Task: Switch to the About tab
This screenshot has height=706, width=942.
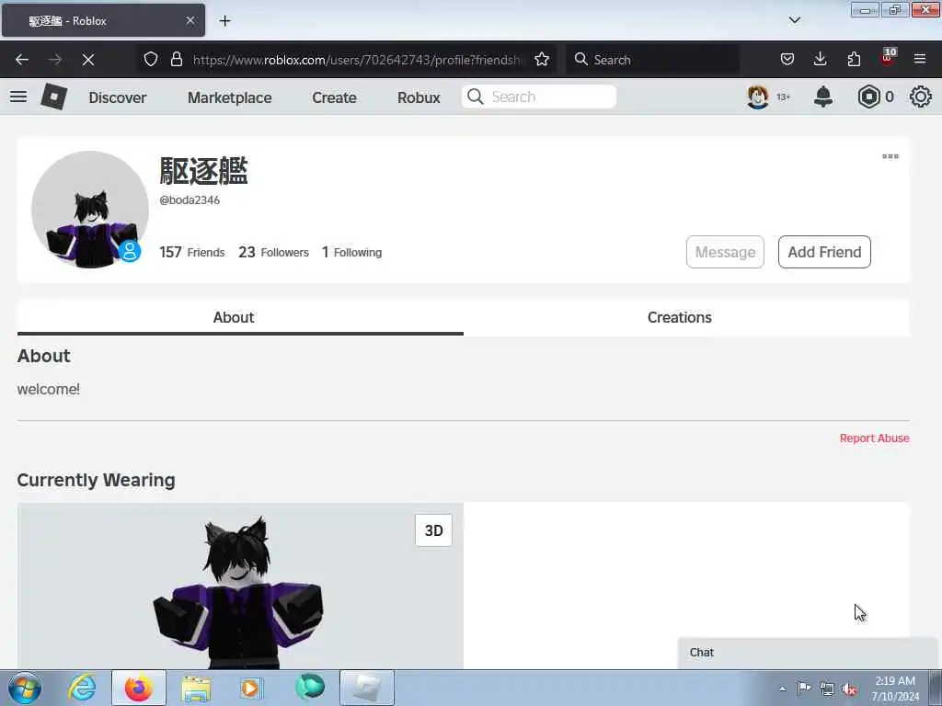Action: tap(240, 317)
